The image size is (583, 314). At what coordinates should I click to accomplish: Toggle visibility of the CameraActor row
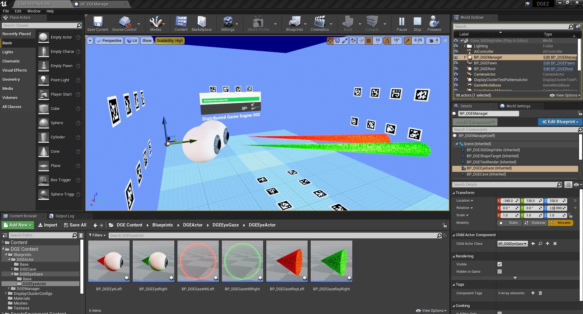tap(456, 74)
